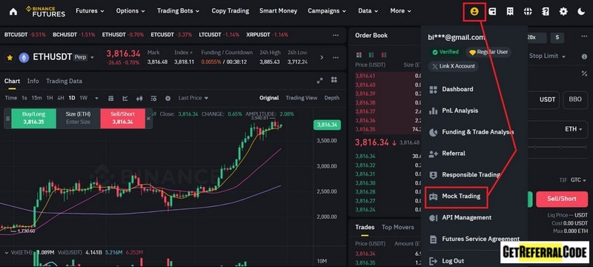Screen dimensions: 593x267
Task: Open Copy Trading page
Action: [x=231, y=11]
